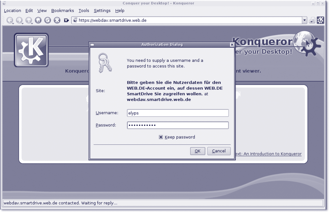The height and width of the screenshot is (212, 329).
Task: Follow the Introduction to Konqueror link
Action: pos(268,154)
